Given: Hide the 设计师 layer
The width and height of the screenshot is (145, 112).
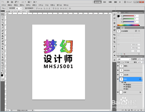Looking at the screenshot, I should point(118,75).
